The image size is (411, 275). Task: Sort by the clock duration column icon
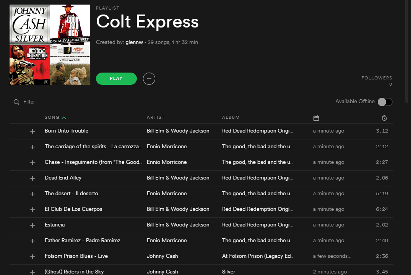click(x=384, y=118)
